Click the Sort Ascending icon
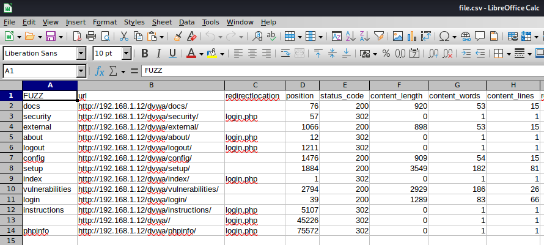This screenshot has height=245, width=544. point(351,37)
